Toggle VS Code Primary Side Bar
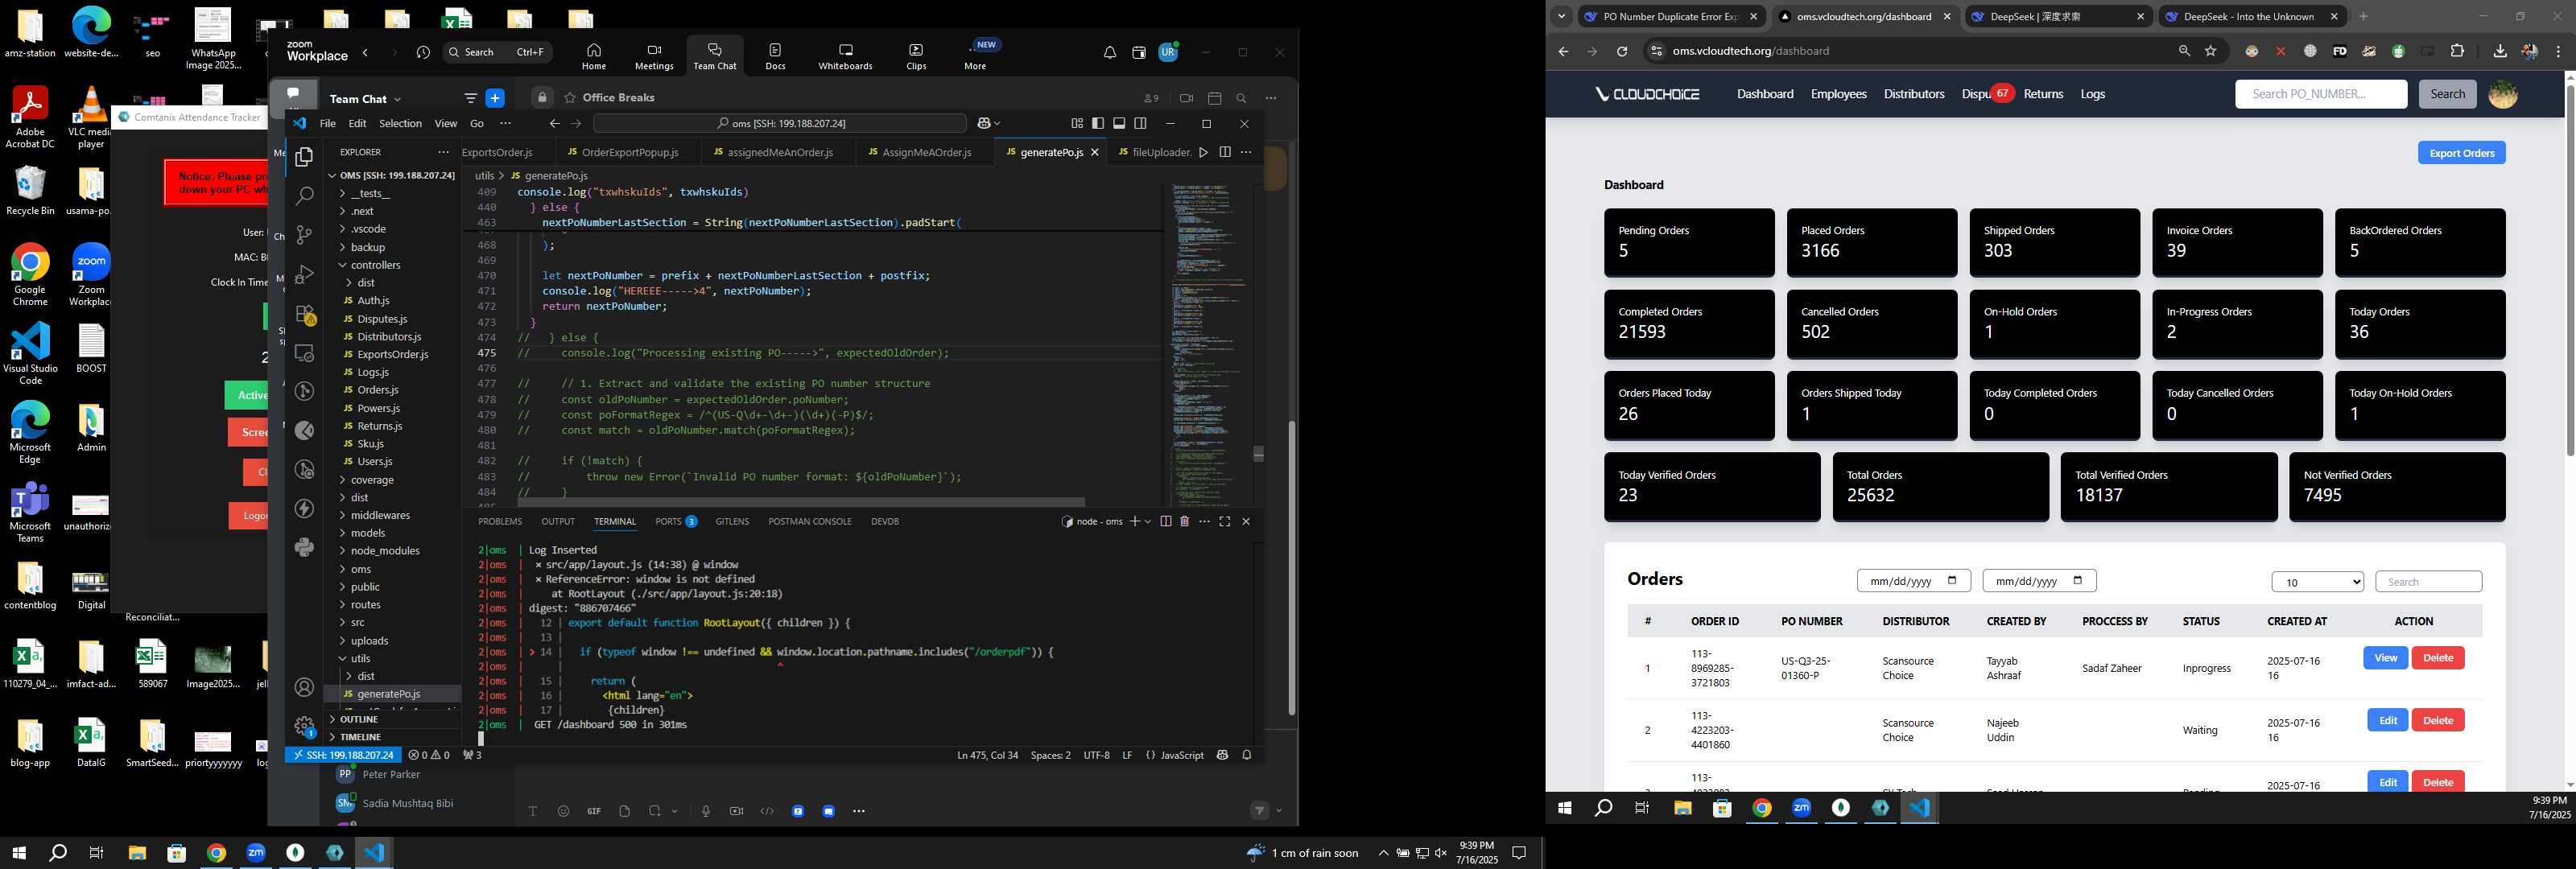The width and height of the screenshot is (2576, 869). [x=1098, y=124]
